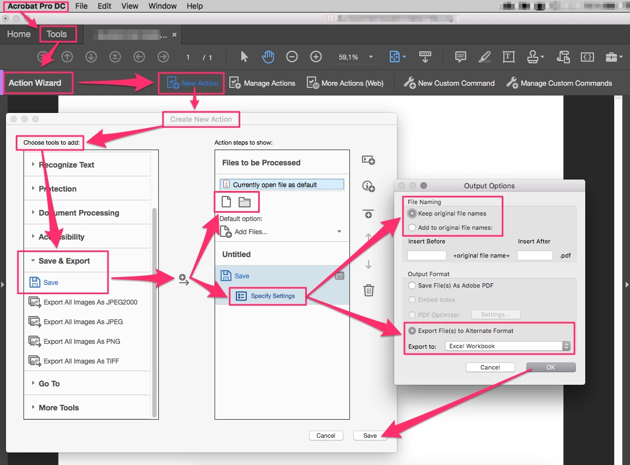Toggle prompt user icon on Save step
The image size is (630, 465).
340,276
